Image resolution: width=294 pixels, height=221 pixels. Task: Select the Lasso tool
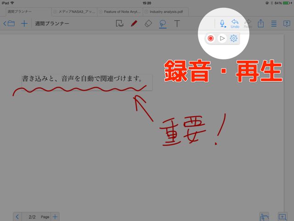[163, 24]
